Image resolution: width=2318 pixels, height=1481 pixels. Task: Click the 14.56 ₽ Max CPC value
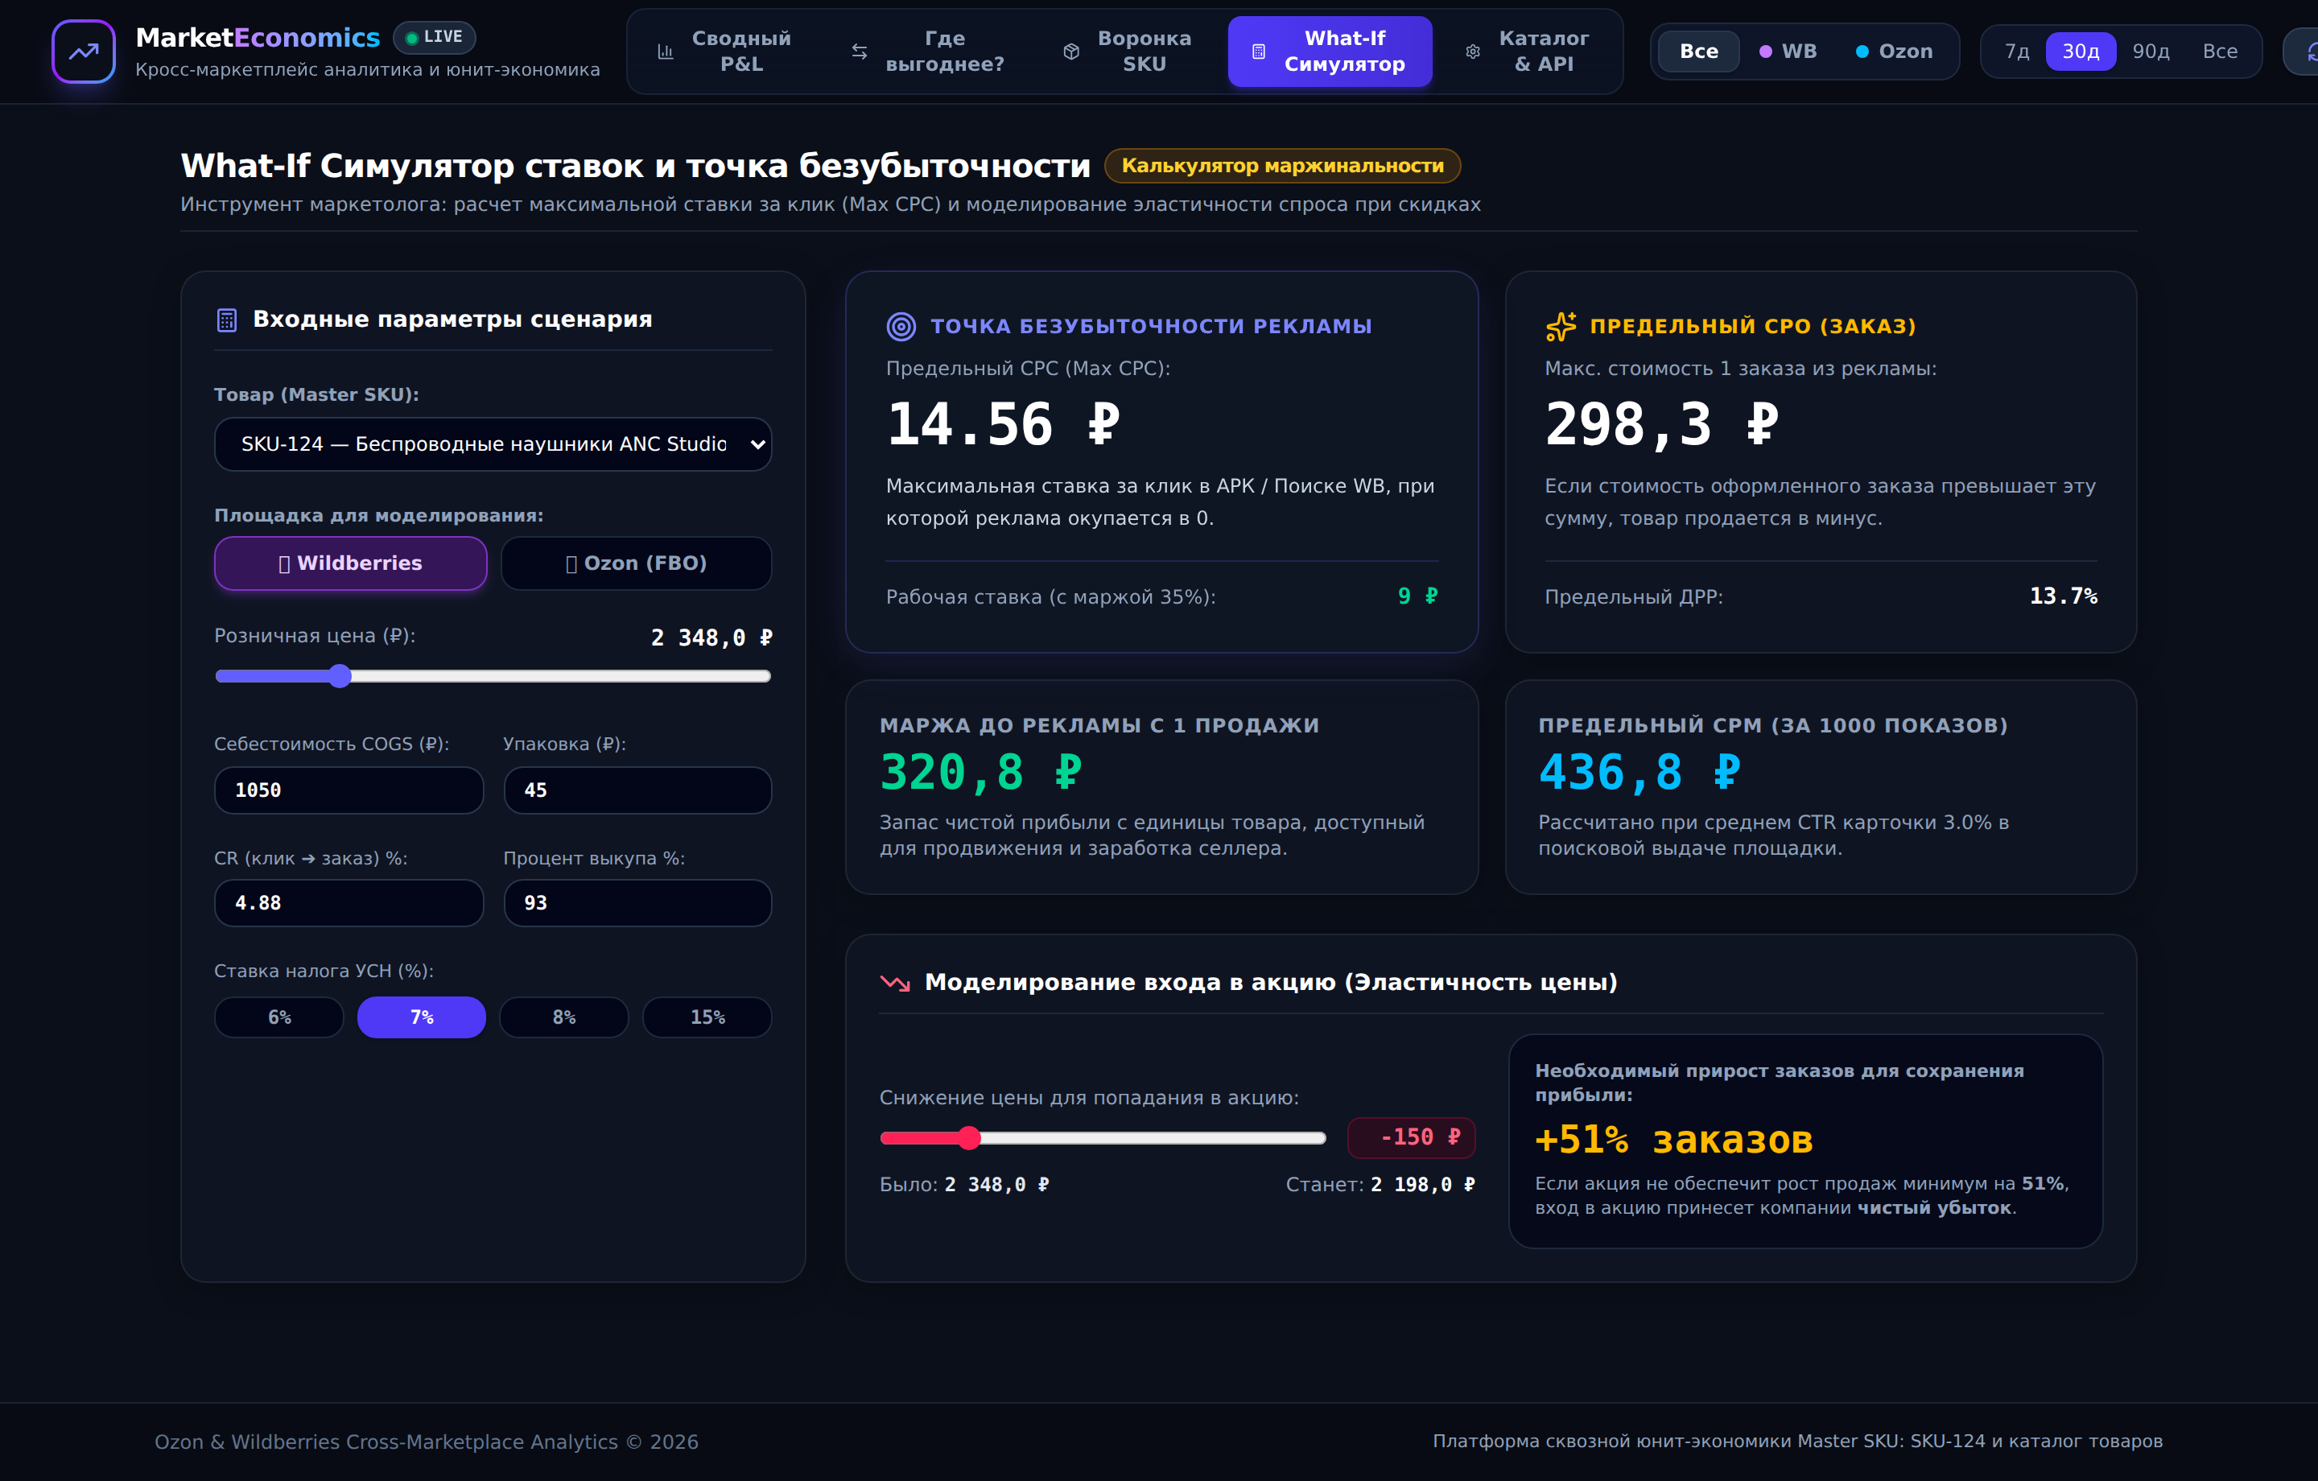(x=1003, y=425)
